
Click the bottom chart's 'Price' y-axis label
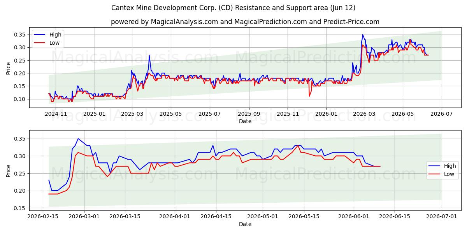coord(9,170)
